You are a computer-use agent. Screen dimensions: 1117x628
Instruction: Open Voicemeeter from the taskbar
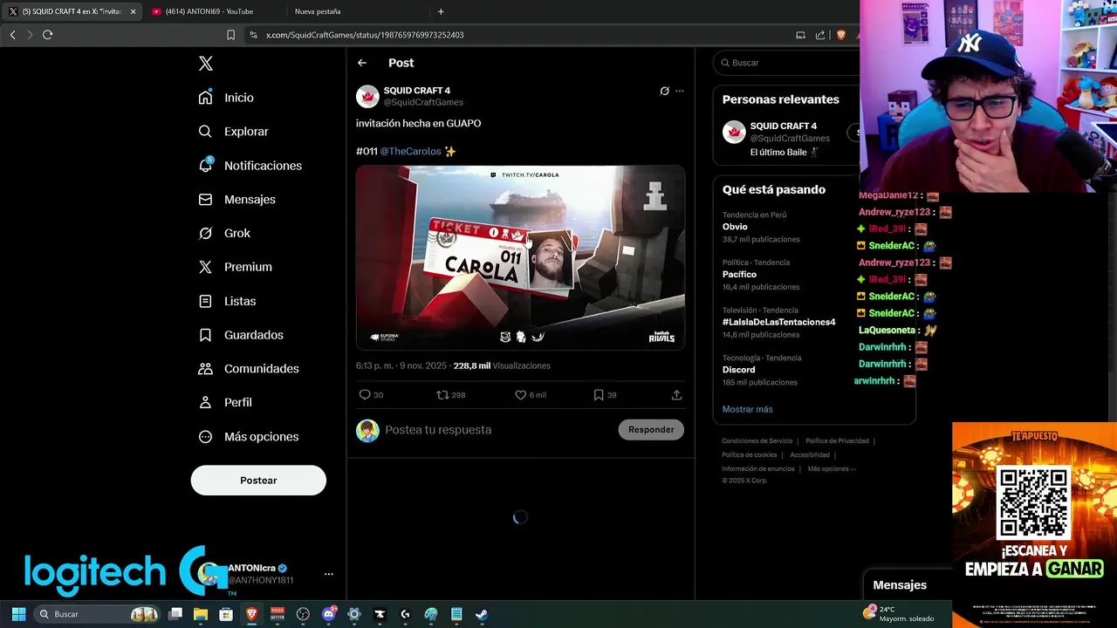(x=278, y=614)
